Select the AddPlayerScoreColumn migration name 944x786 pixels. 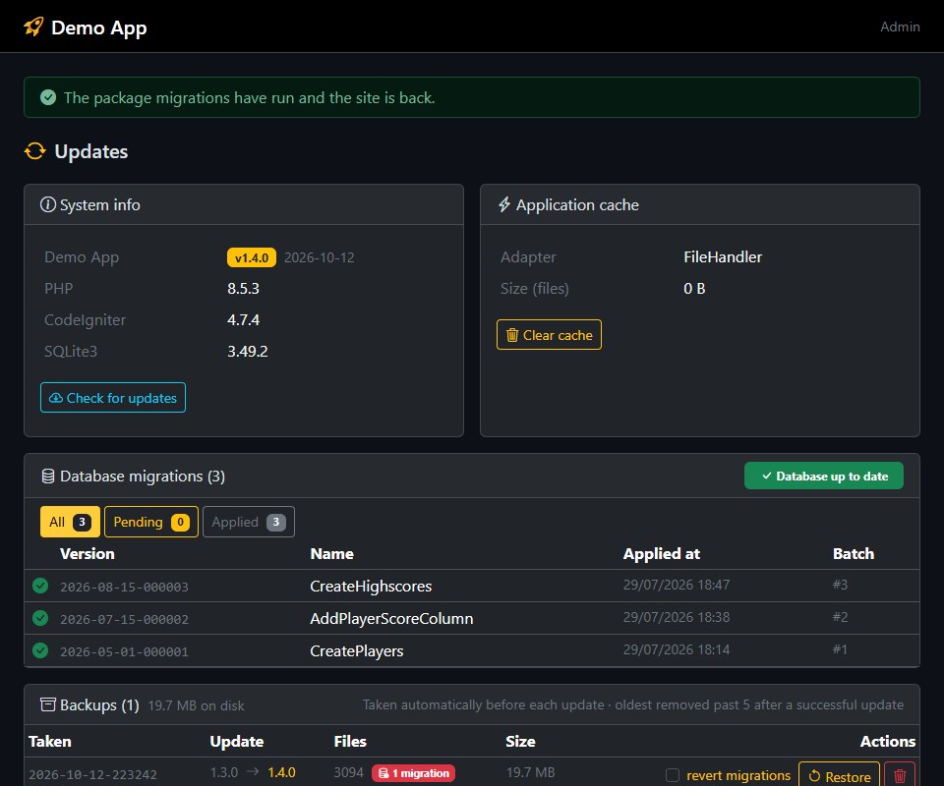391,618
